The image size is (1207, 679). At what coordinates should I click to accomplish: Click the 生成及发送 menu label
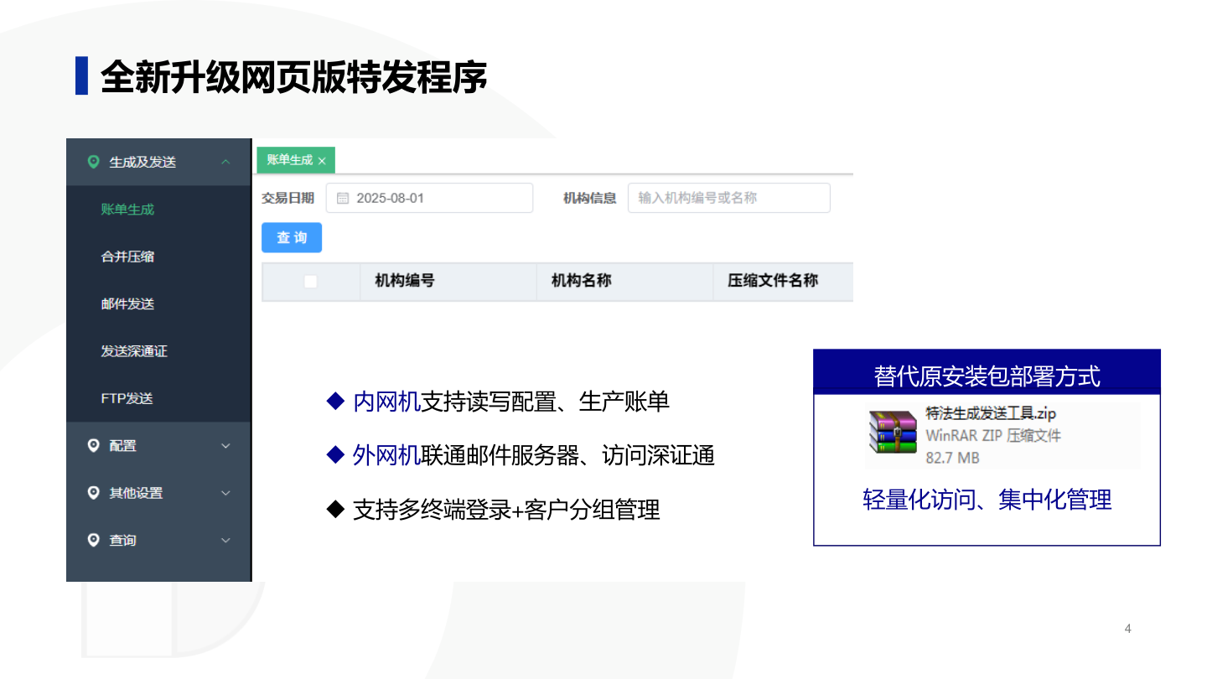point(142,162)
